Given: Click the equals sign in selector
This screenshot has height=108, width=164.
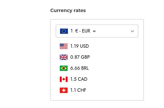Looking at the screenshot, I should 94,31.
